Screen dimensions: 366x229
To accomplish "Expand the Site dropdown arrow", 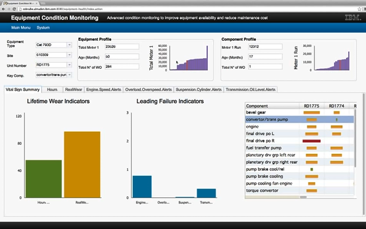I will point(69,55).
